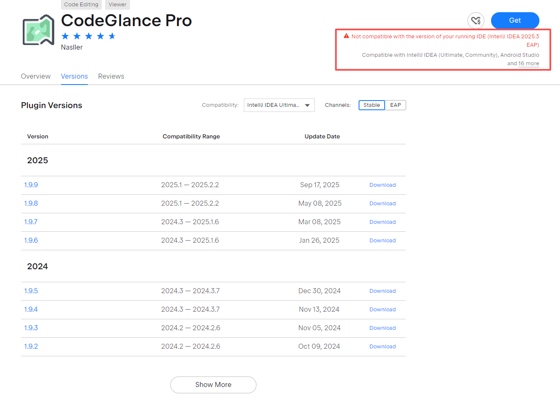Open version 1.9.3 details

tap(31, 328)
